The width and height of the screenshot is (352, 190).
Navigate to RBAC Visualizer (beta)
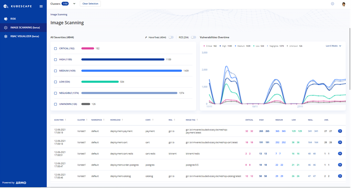(24, 36)
